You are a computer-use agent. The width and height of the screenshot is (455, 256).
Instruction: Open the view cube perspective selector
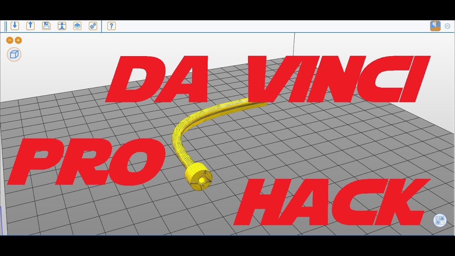(x=14, y=54)
